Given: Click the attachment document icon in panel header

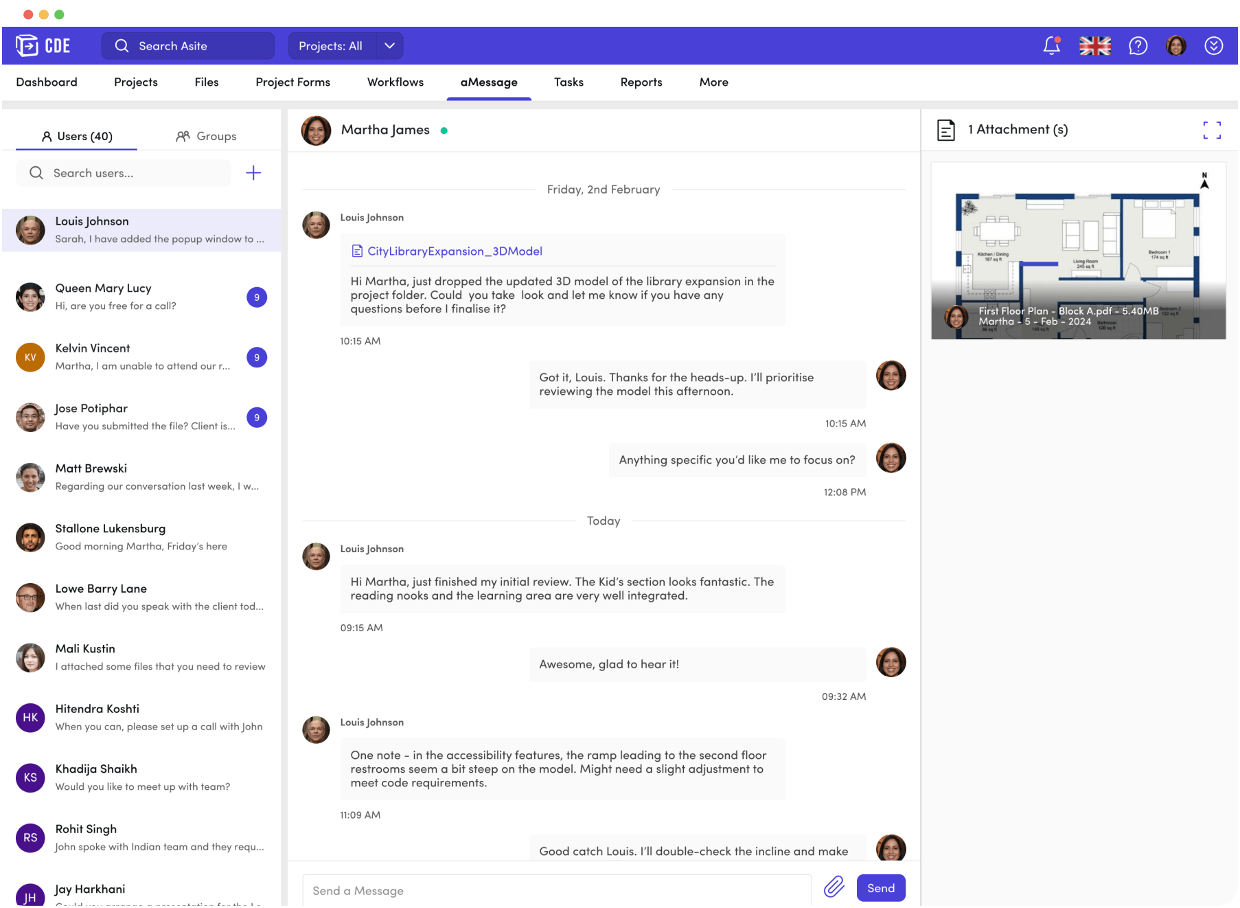Looking at the screenshot, I should click(947, 128).
